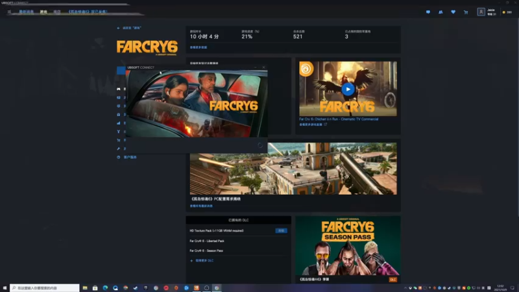
Task: Click the page vertical scrollbar
Action: click(x=517, y=116)
